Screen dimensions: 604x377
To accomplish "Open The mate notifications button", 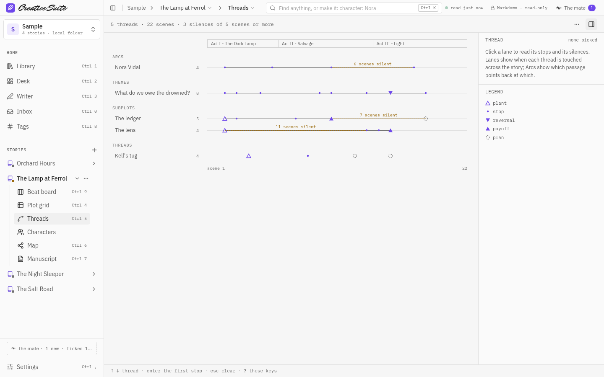I will [575, 8].
